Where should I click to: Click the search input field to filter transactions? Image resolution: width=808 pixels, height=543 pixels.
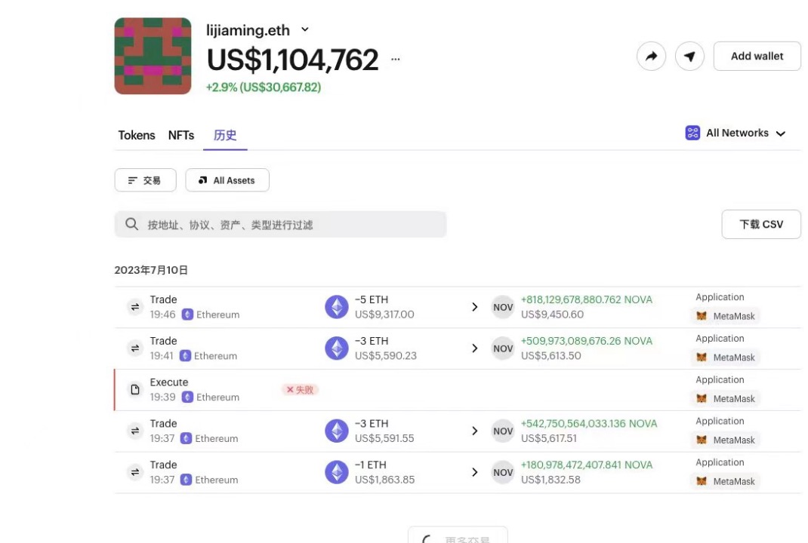279,224
